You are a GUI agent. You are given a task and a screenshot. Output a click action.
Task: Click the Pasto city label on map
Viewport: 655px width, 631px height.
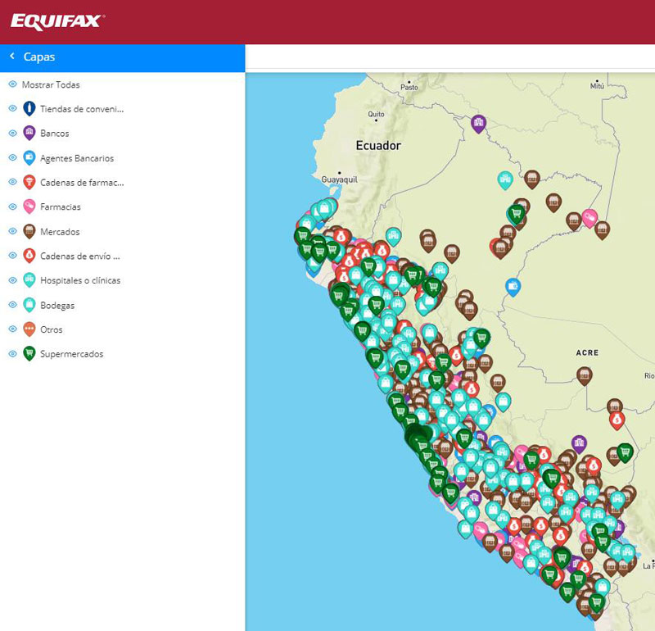pos(409,87)
